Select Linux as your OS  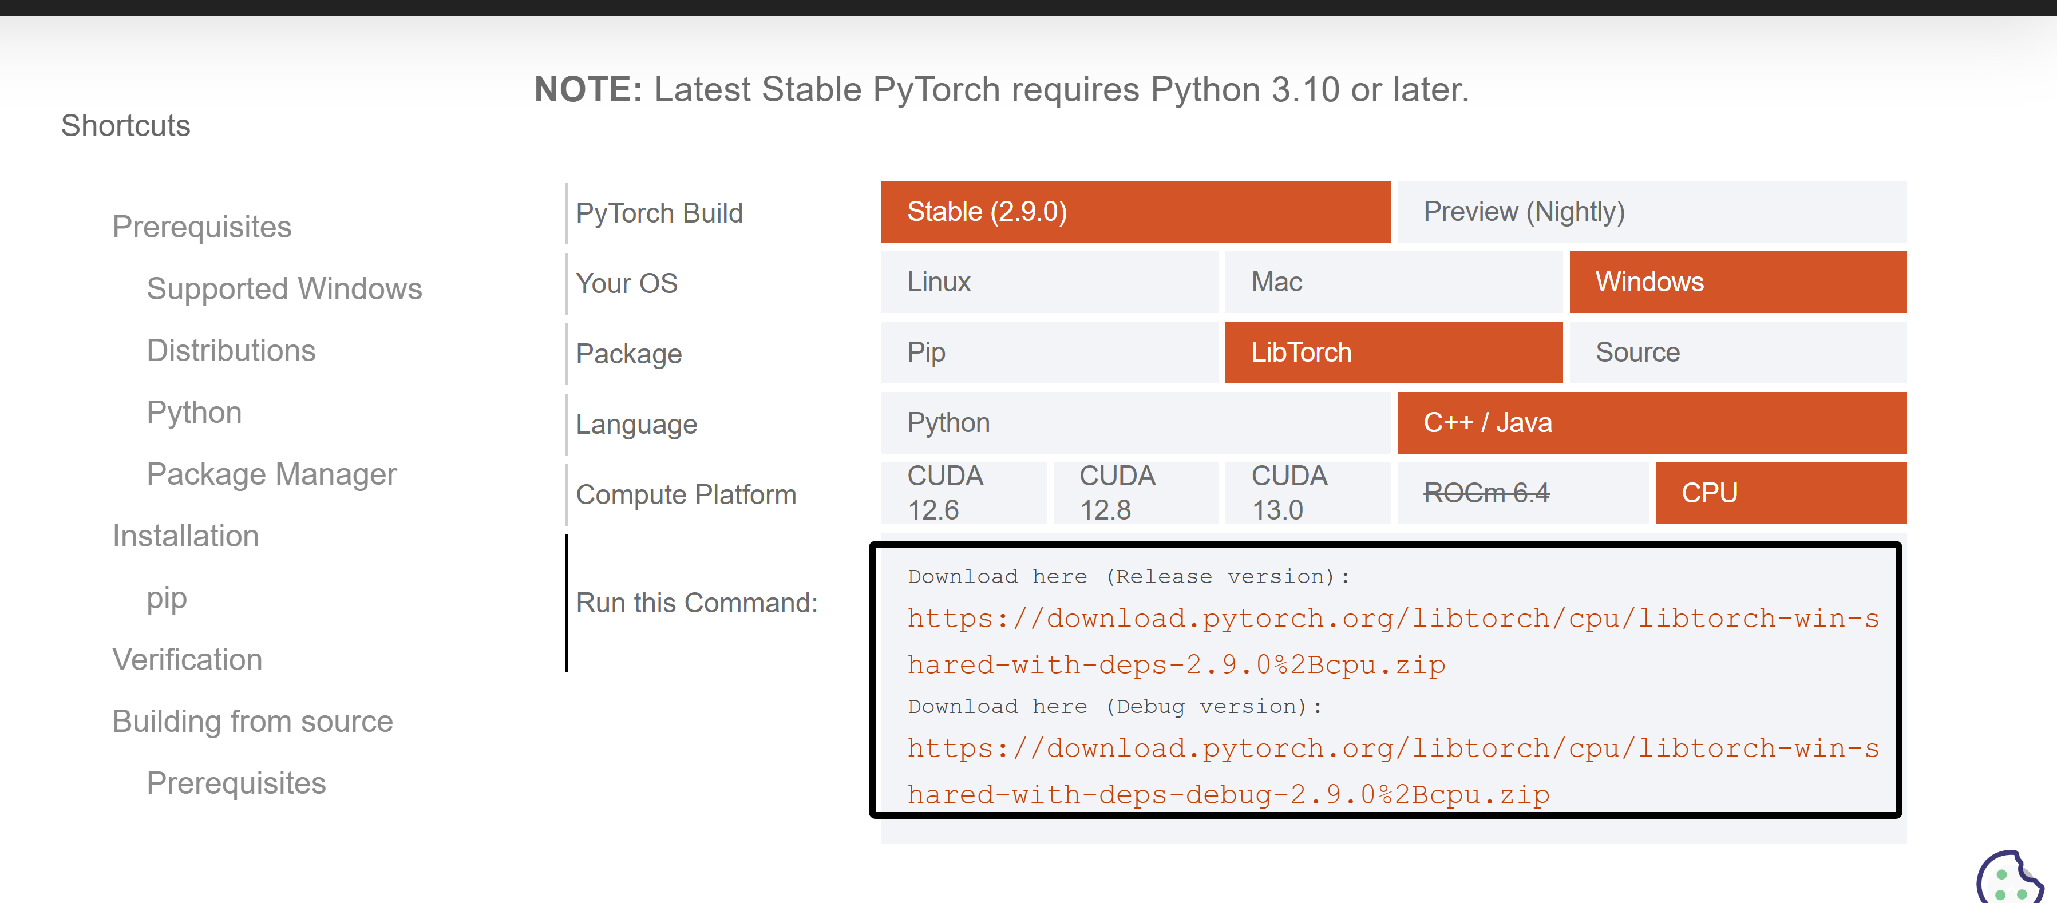click(x=1049, y=282)
